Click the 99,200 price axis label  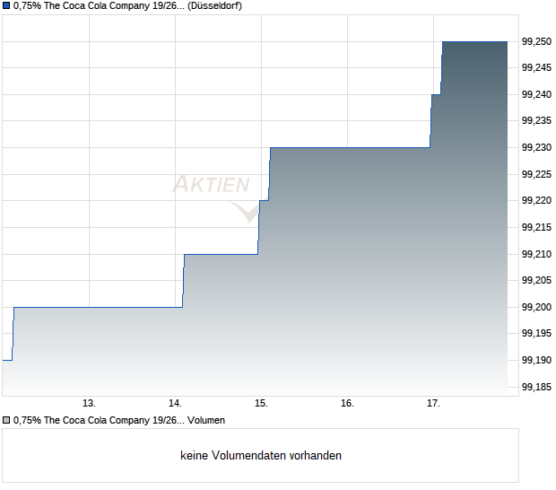(536, 307)
